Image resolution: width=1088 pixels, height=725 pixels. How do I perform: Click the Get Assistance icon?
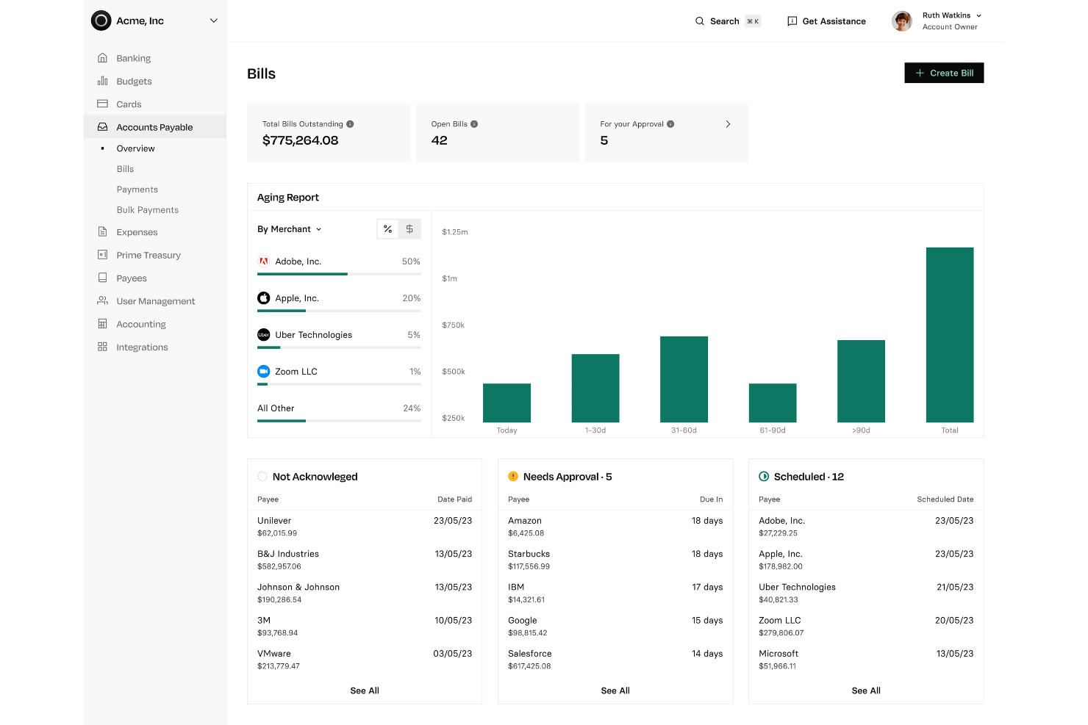pyautogui.click(x=792, y=21)
